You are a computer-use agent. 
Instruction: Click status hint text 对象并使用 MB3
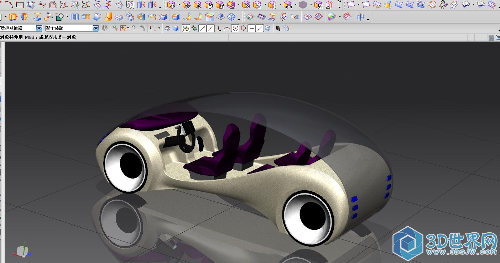pos(17,37)
